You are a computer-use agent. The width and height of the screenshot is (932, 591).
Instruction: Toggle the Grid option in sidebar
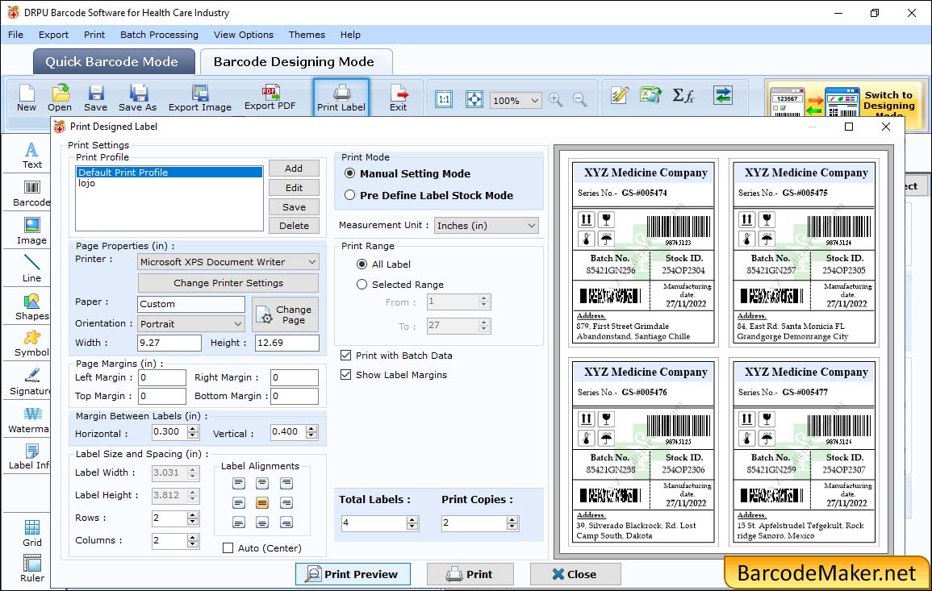pyautogui.click(x=32, y=533)
